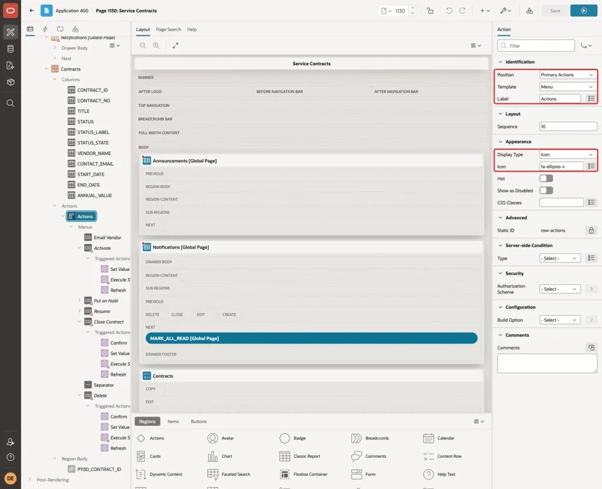Switch to the Page Search tab
This screenshot has width=602, height=489.
point(168,29)
